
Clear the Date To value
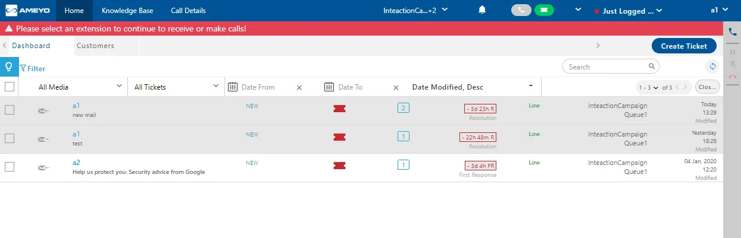pos(396,88)
